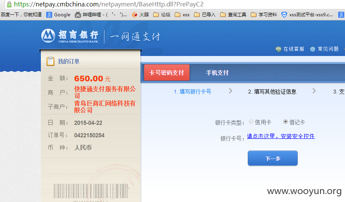Click the 一网通支付 title text
Viewport: 345px width, 202px height.
coord(135,36)
